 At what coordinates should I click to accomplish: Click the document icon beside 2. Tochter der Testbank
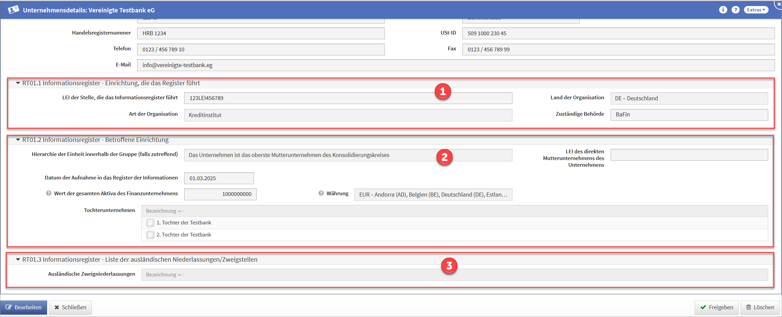[150, 235]
